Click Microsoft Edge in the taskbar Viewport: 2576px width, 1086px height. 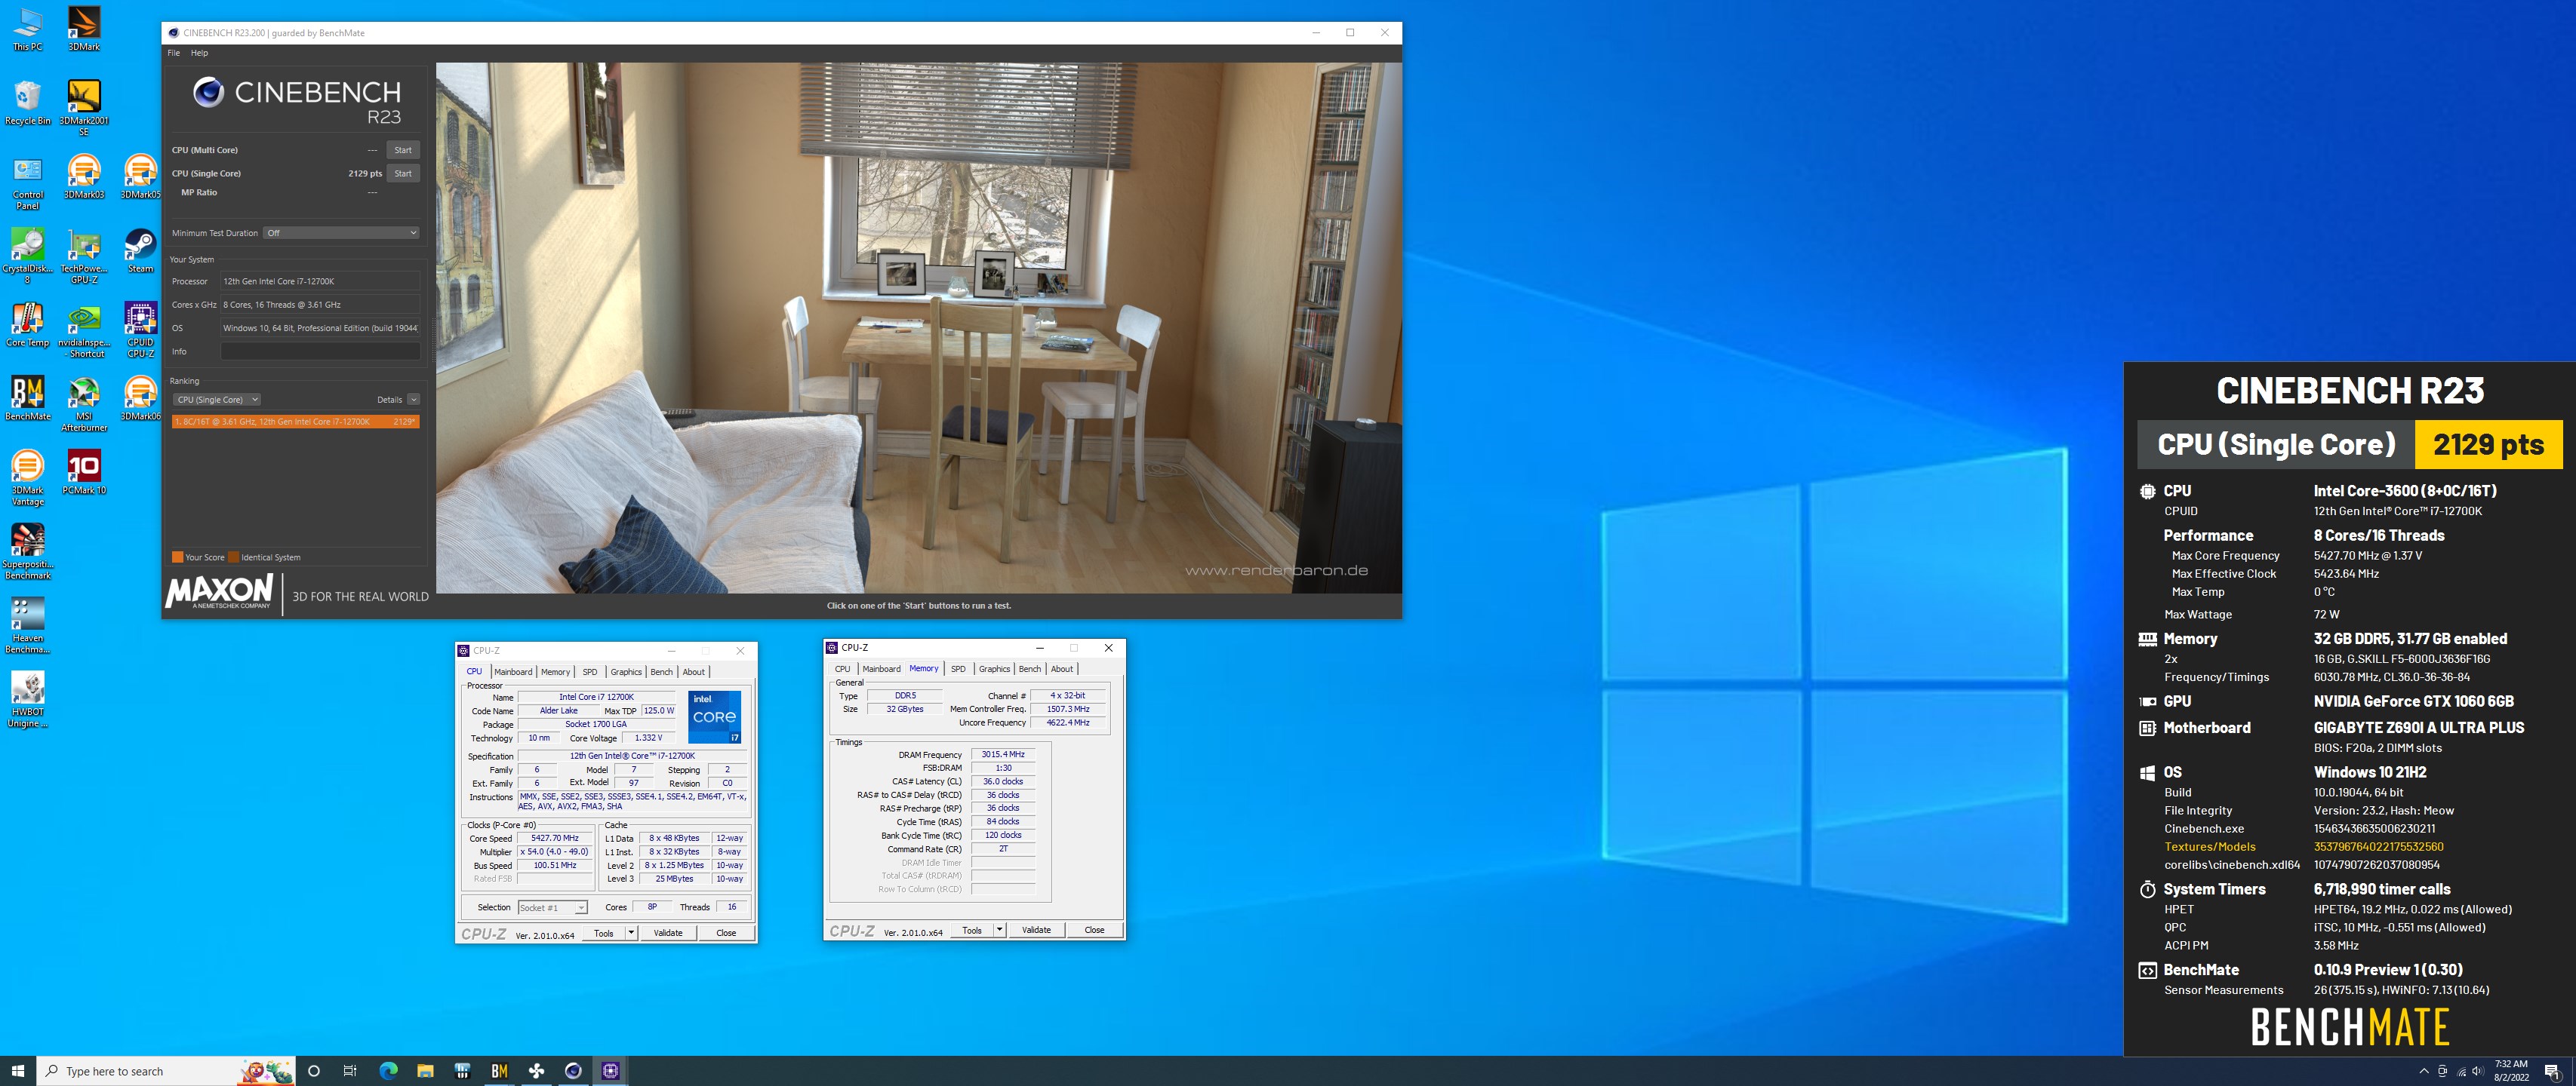tap(388, 1071)
